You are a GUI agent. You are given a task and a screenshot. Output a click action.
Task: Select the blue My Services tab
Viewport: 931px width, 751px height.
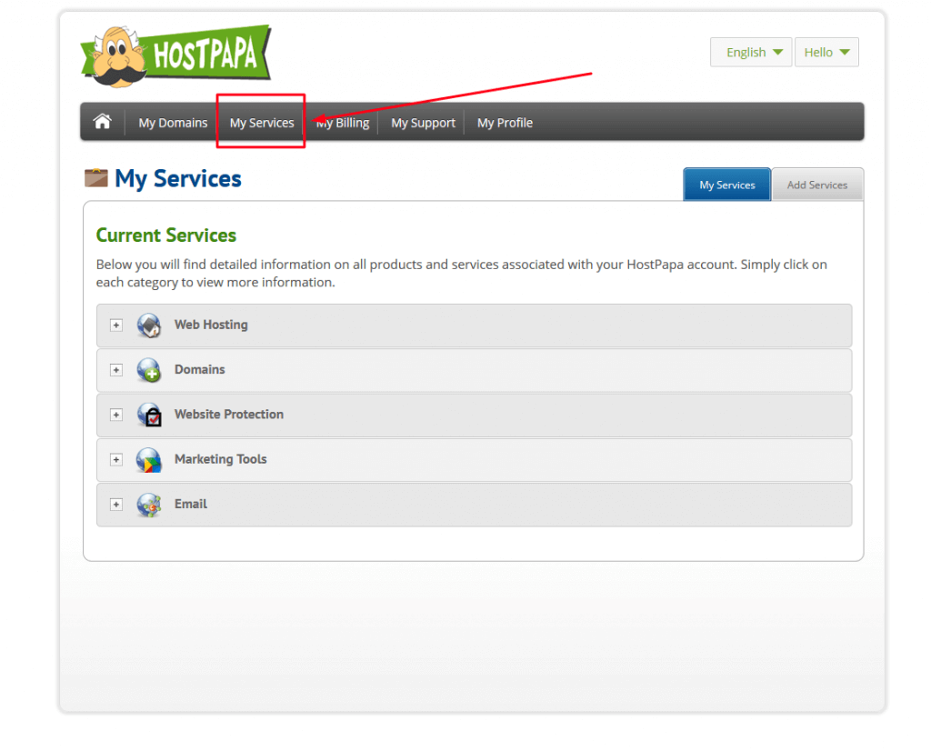pyautogui.click(x=726, y=185)
